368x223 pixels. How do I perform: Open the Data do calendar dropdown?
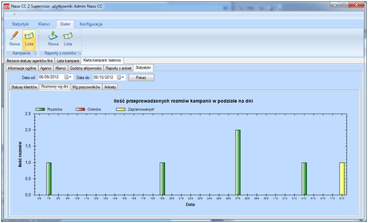click(120, 77)
